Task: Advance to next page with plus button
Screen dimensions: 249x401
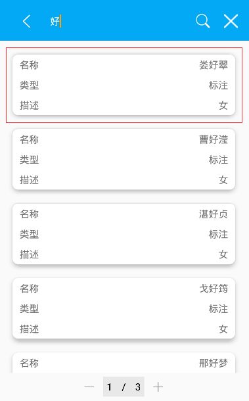Action: (158, 387)
